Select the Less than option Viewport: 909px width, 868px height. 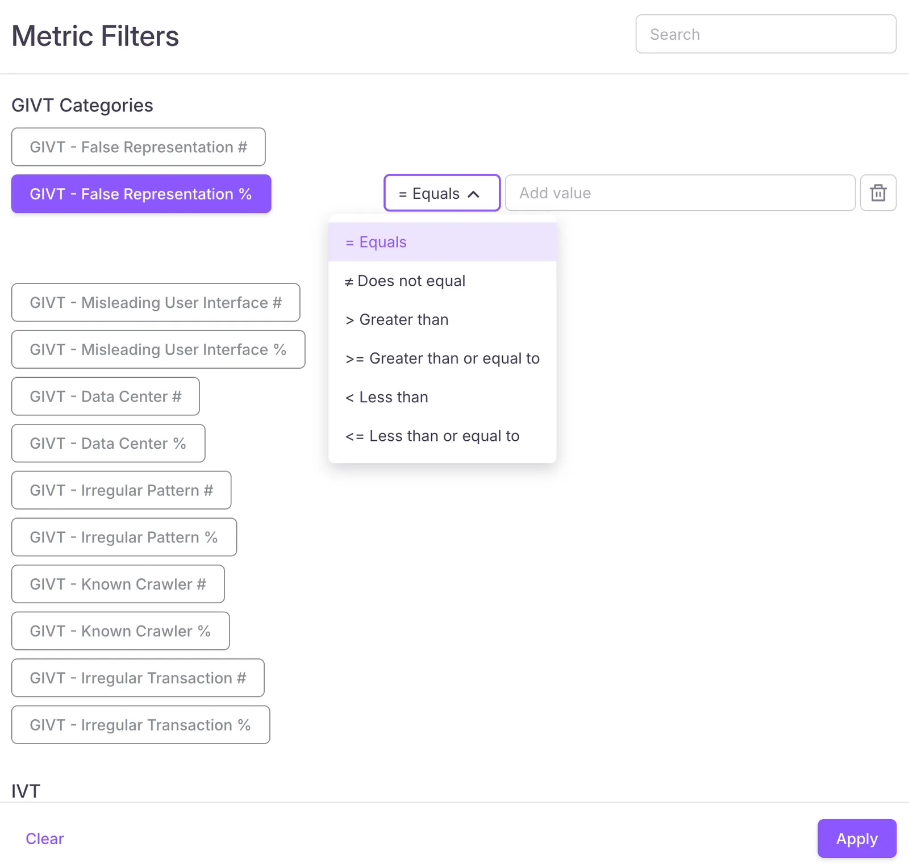point(442,397)
